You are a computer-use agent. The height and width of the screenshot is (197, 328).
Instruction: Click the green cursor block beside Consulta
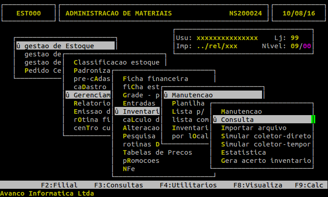click(x=313, y=119)
